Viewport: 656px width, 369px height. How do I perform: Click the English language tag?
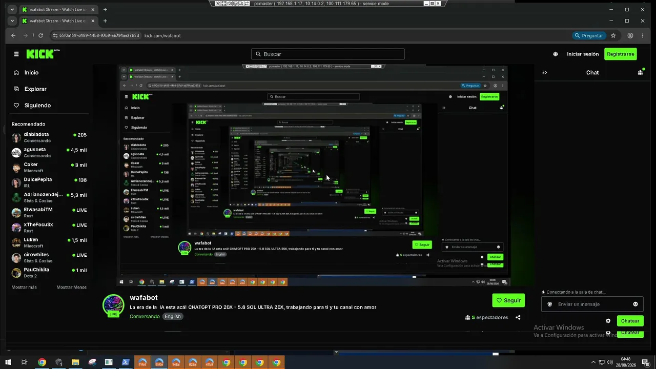coord(173,316)
